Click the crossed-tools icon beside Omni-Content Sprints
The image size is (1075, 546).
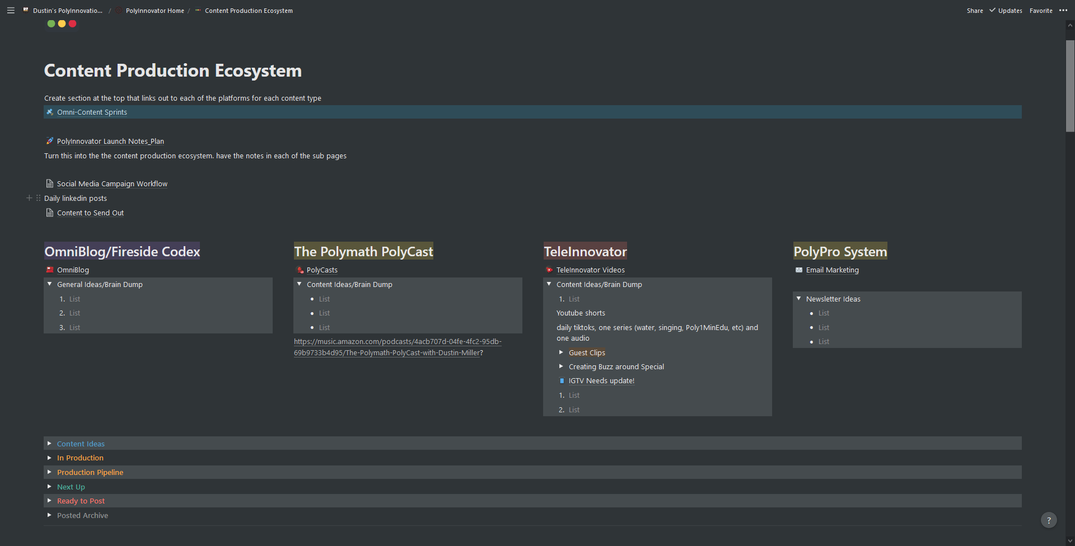[50, 112]
